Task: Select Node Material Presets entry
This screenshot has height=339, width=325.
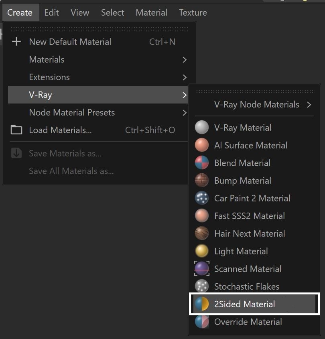Action: (x=98, y=112)
